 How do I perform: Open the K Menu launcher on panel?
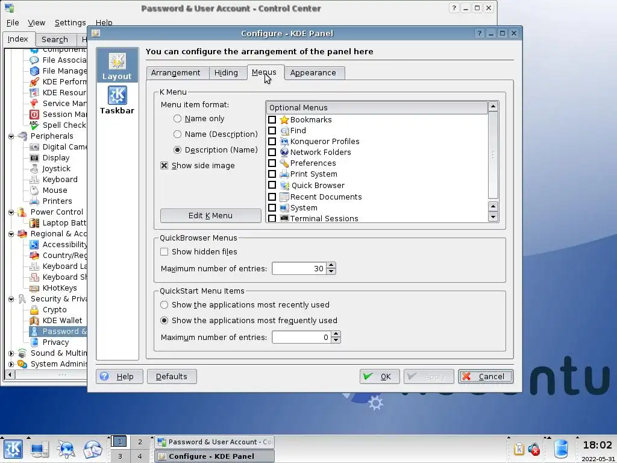[13, 449]
